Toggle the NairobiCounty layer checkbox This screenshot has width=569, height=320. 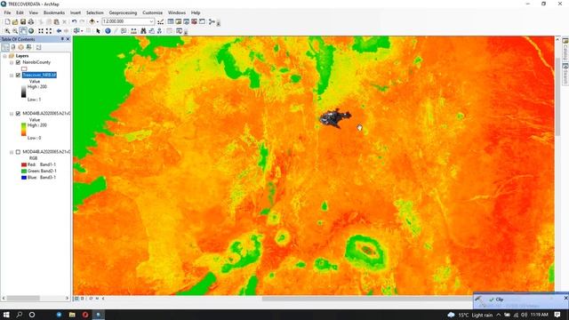pos(18,62)
